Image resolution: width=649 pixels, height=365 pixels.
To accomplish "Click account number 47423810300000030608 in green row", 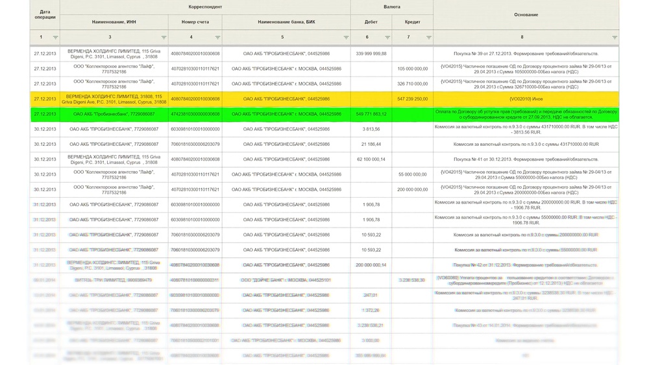I will [x=195, y=114].
